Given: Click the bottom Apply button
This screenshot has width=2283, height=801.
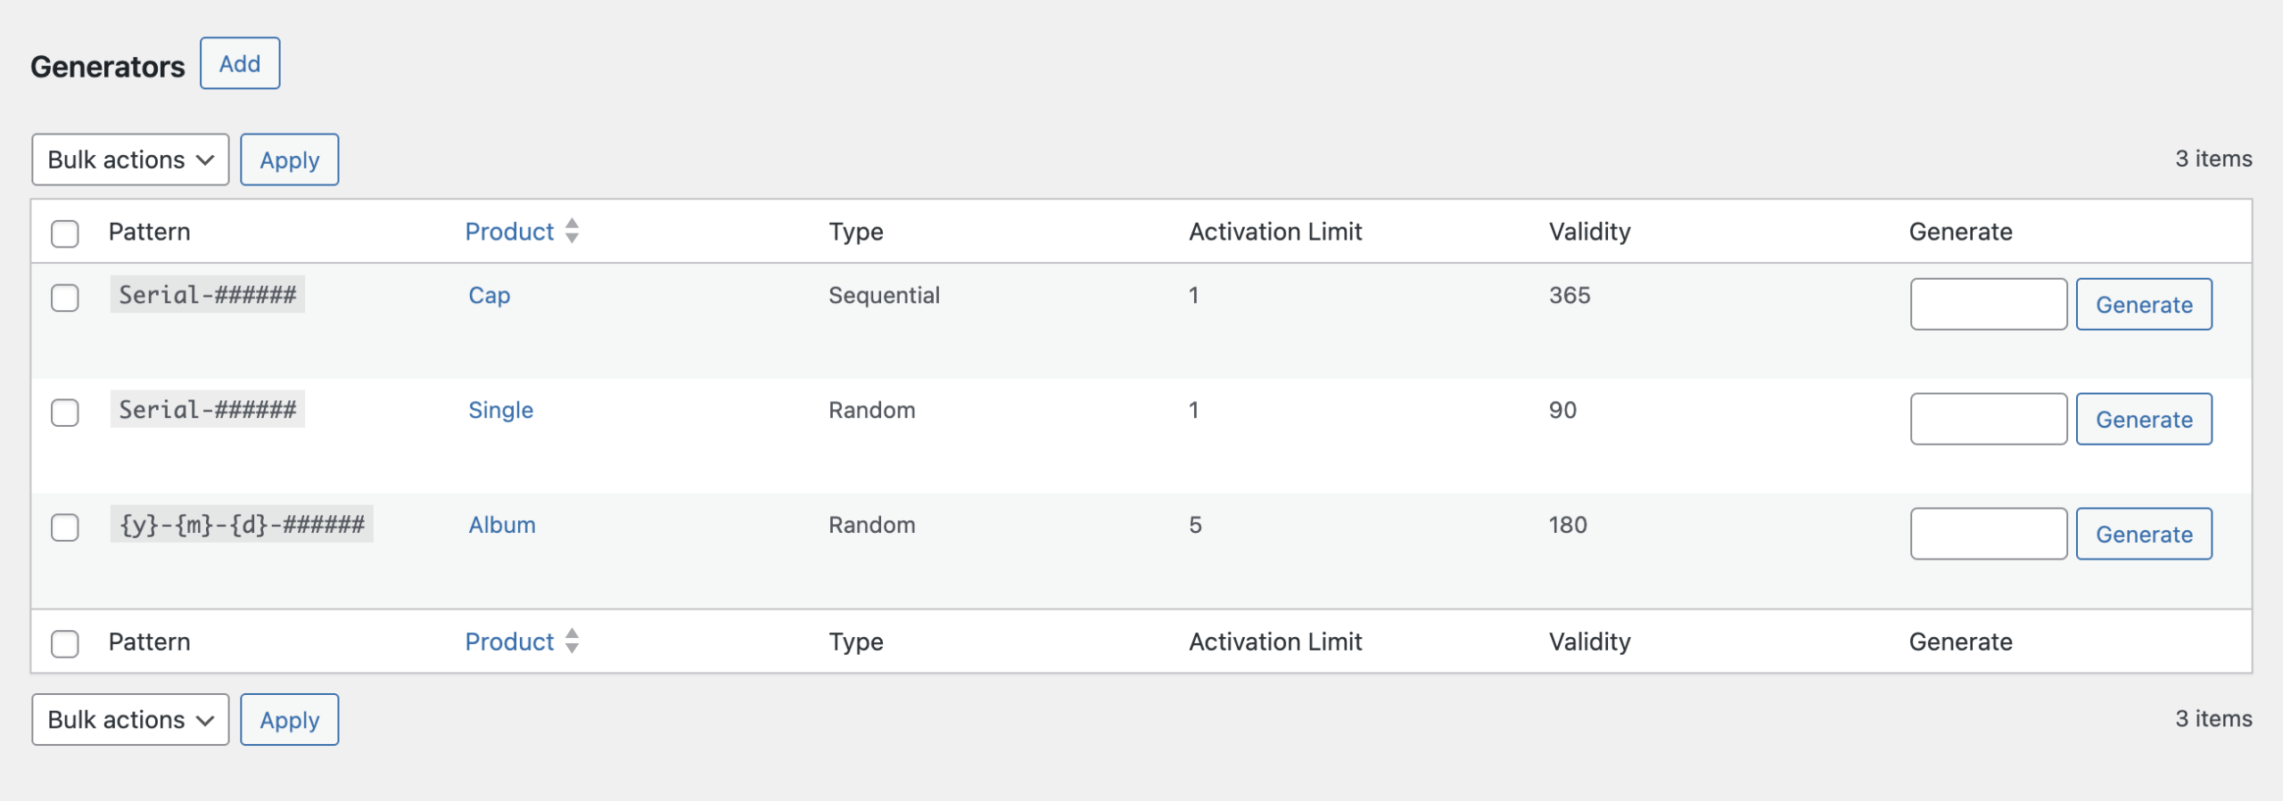Looking at the screenshot, I should (289, 719).
